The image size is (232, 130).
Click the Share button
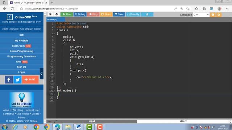point(106,14)
